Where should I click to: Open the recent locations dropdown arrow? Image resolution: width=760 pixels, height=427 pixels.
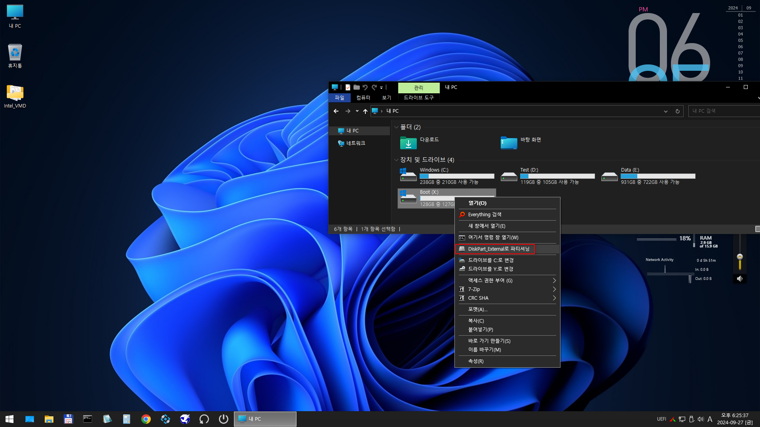click(x=357, y=111)
